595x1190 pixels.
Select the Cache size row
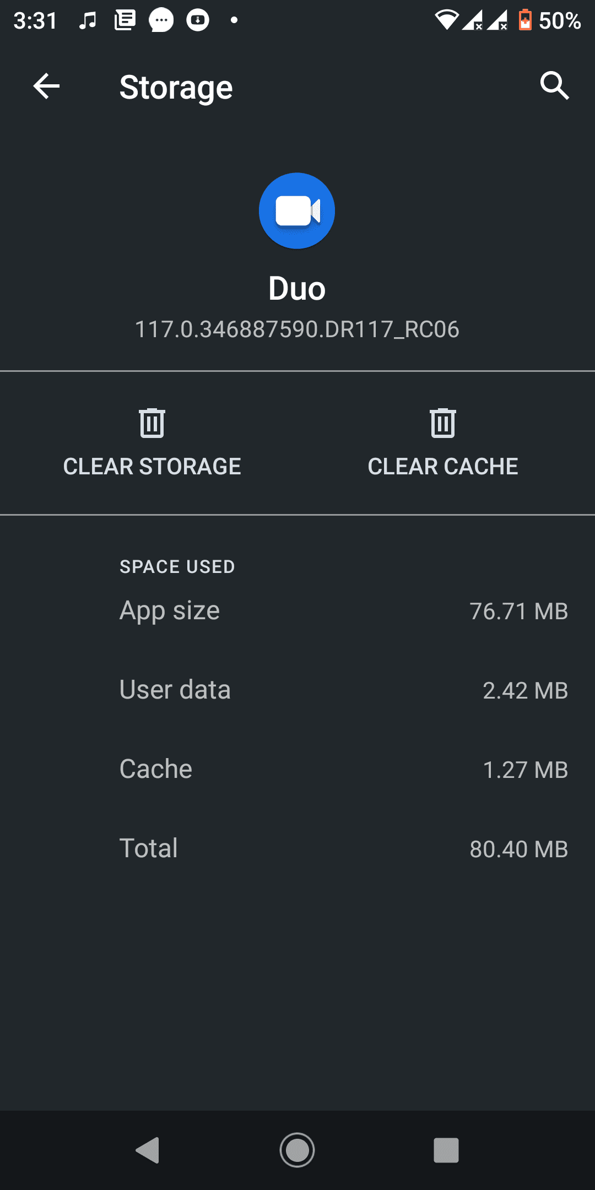point(343,770)
